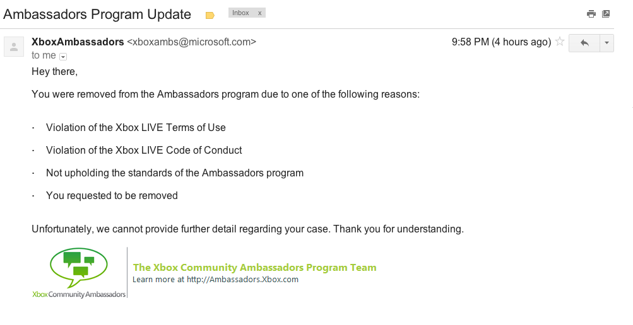
Task: Click the "Hey there," greeting line
Action: [x=54, y=72]
